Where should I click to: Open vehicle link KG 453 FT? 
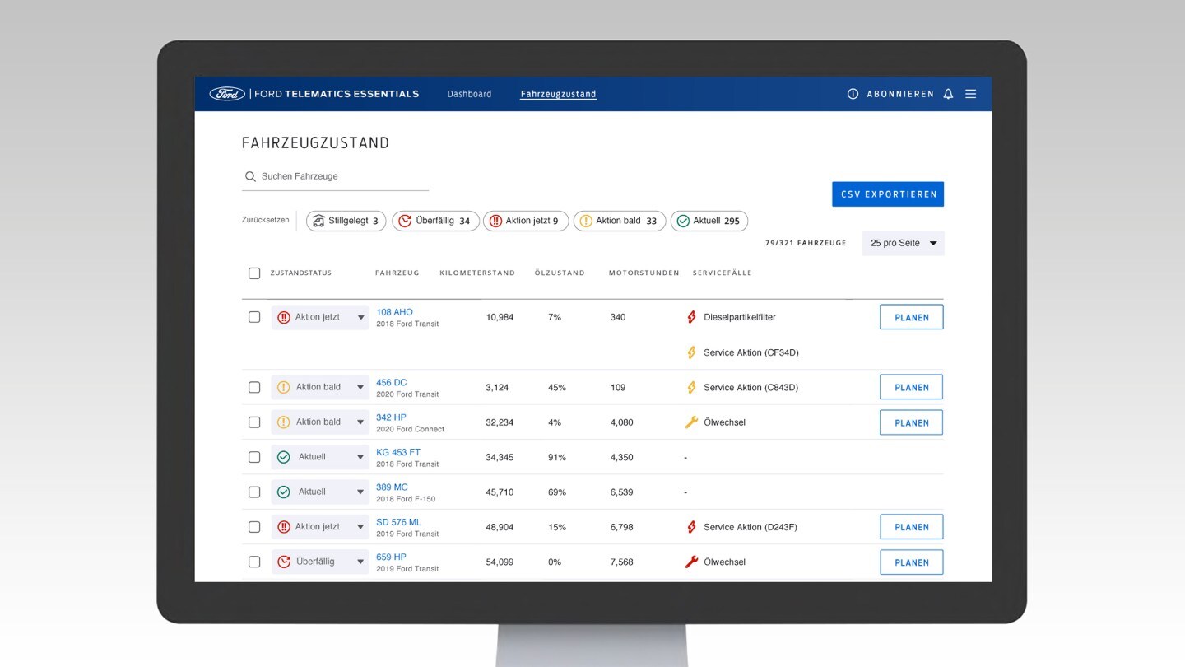pyautogui.click(x=398, y=452)
